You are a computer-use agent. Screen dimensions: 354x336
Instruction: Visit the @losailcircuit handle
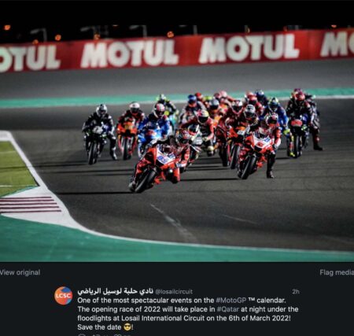(x=174, y=292)
